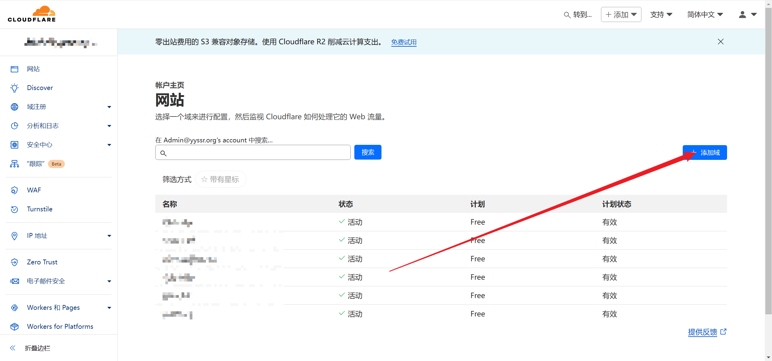The width and height of the screenshot is (772, 361).
Task: Expand the 安全中心 sidebar section
Action: (109, 145)
